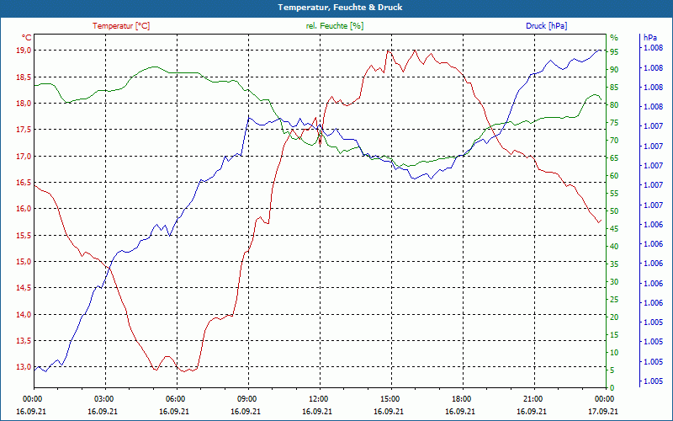This screenshot has width=673, height=421.
Task: Click the 19,0 temperature axis value
Action: 24,51
